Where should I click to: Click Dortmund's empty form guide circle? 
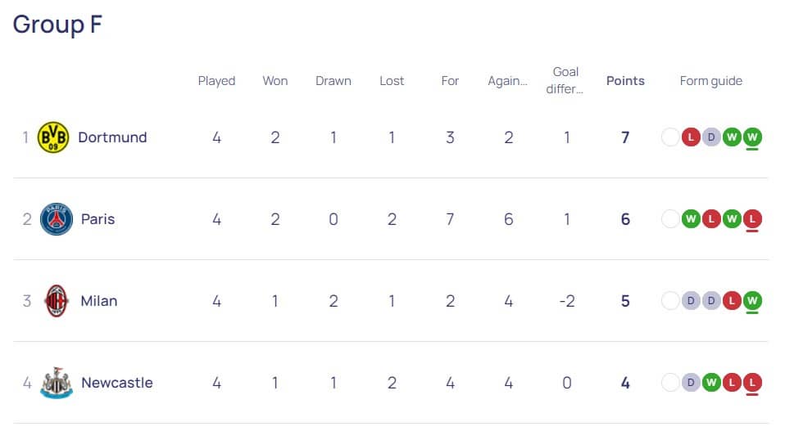669,137
